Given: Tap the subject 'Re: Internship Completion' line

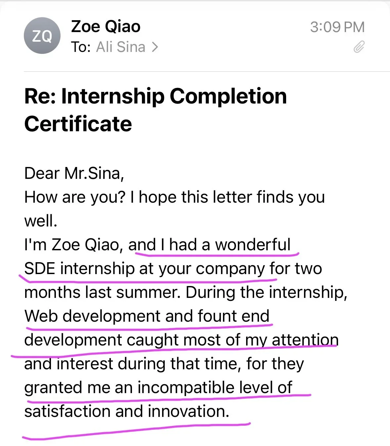Looking at the screenshot, I should [x=155, y=97].
